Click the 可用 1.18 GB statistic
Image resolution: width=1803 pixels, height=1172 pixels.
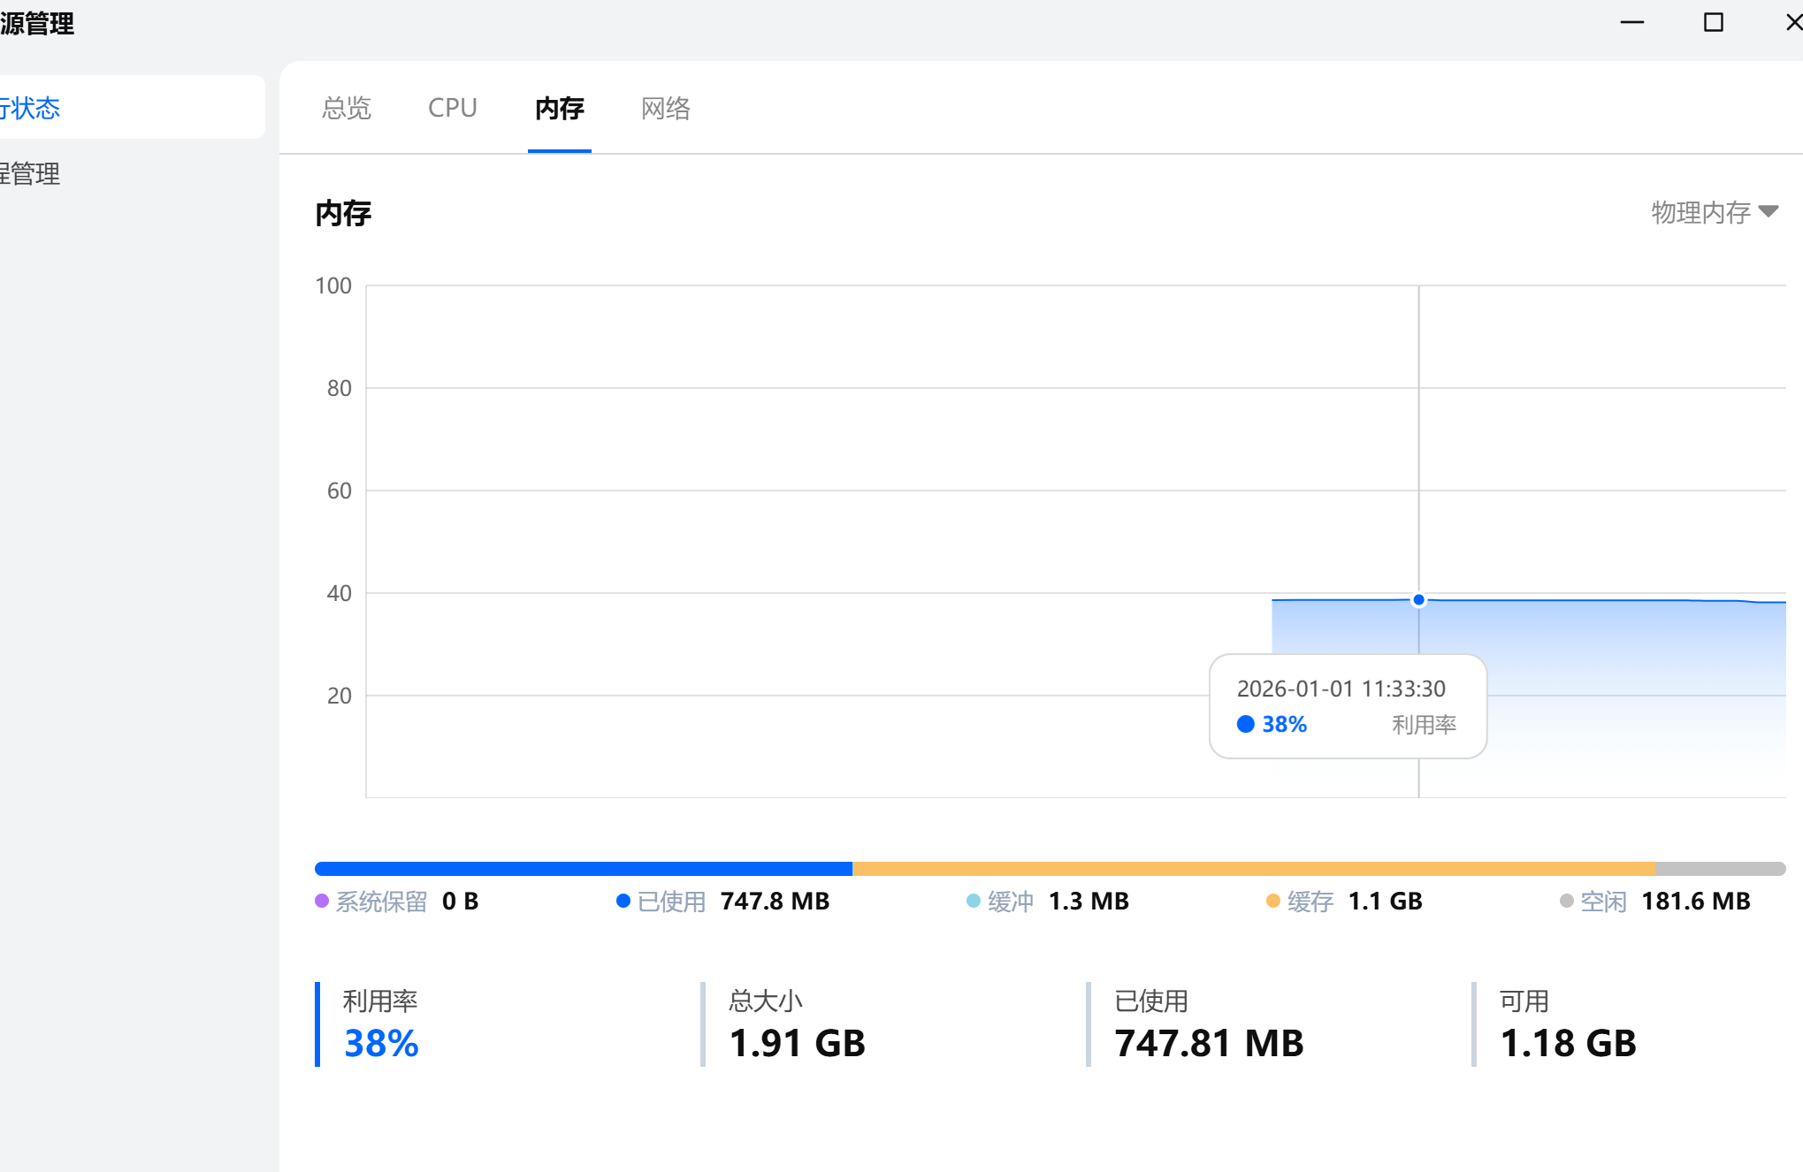pyautogui.click(x=1568, y=1043)
